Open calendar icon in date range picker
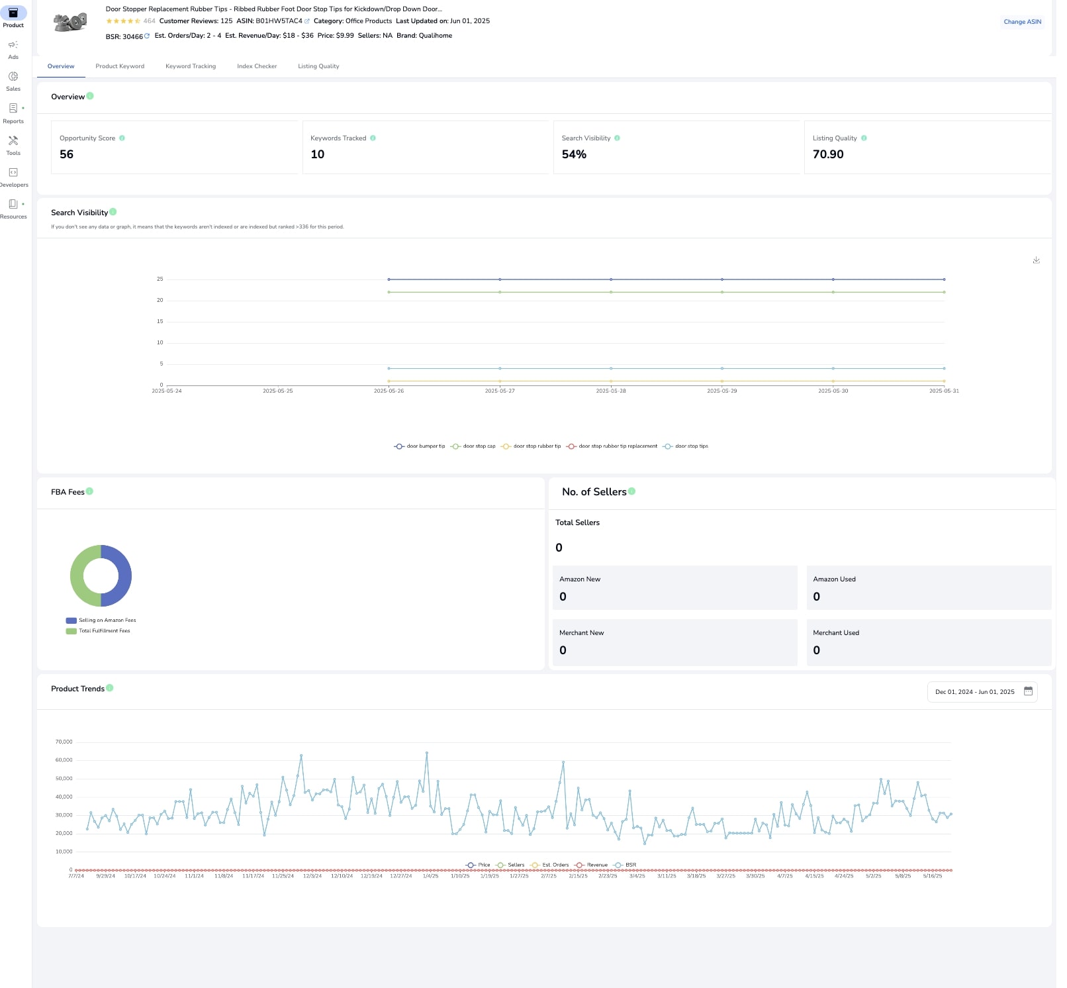 coord(1028,691)
